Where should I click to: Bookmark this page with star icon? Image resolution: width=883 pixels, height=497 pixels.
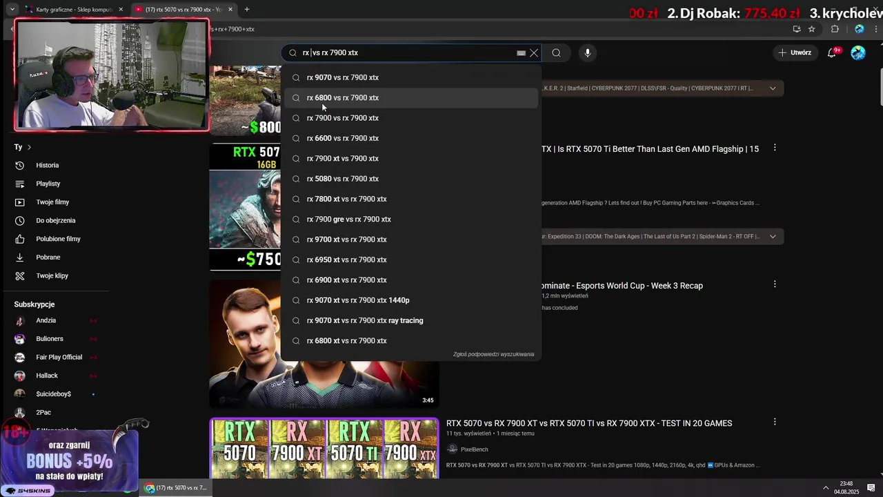coord(812,29)
